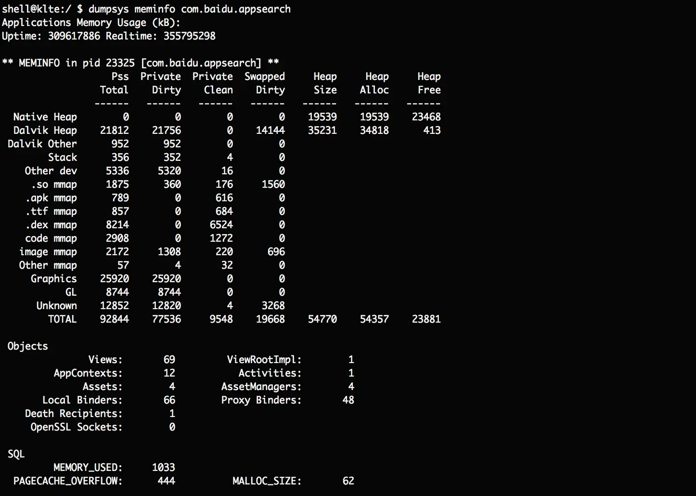Click the 'OpenSSL Sockets:' label
The height and width of the screenshot is (496, 696).
click(x=77, y=427)
